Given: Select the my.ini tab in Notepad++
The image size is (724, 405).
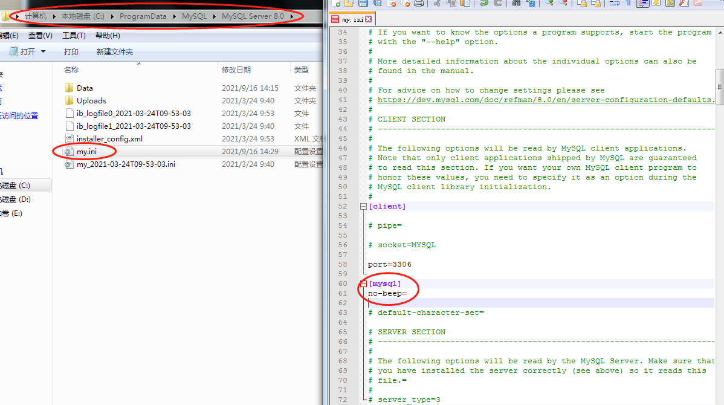Looking at the screenshot, I should (351, 19).
